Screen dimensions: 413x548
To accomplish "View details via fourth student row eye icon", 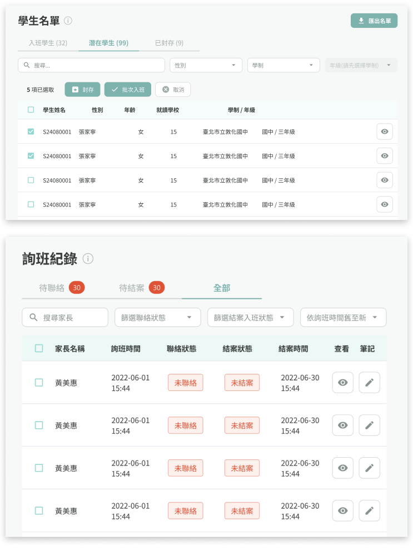I will pyautogui.click(x=385, y=204).
